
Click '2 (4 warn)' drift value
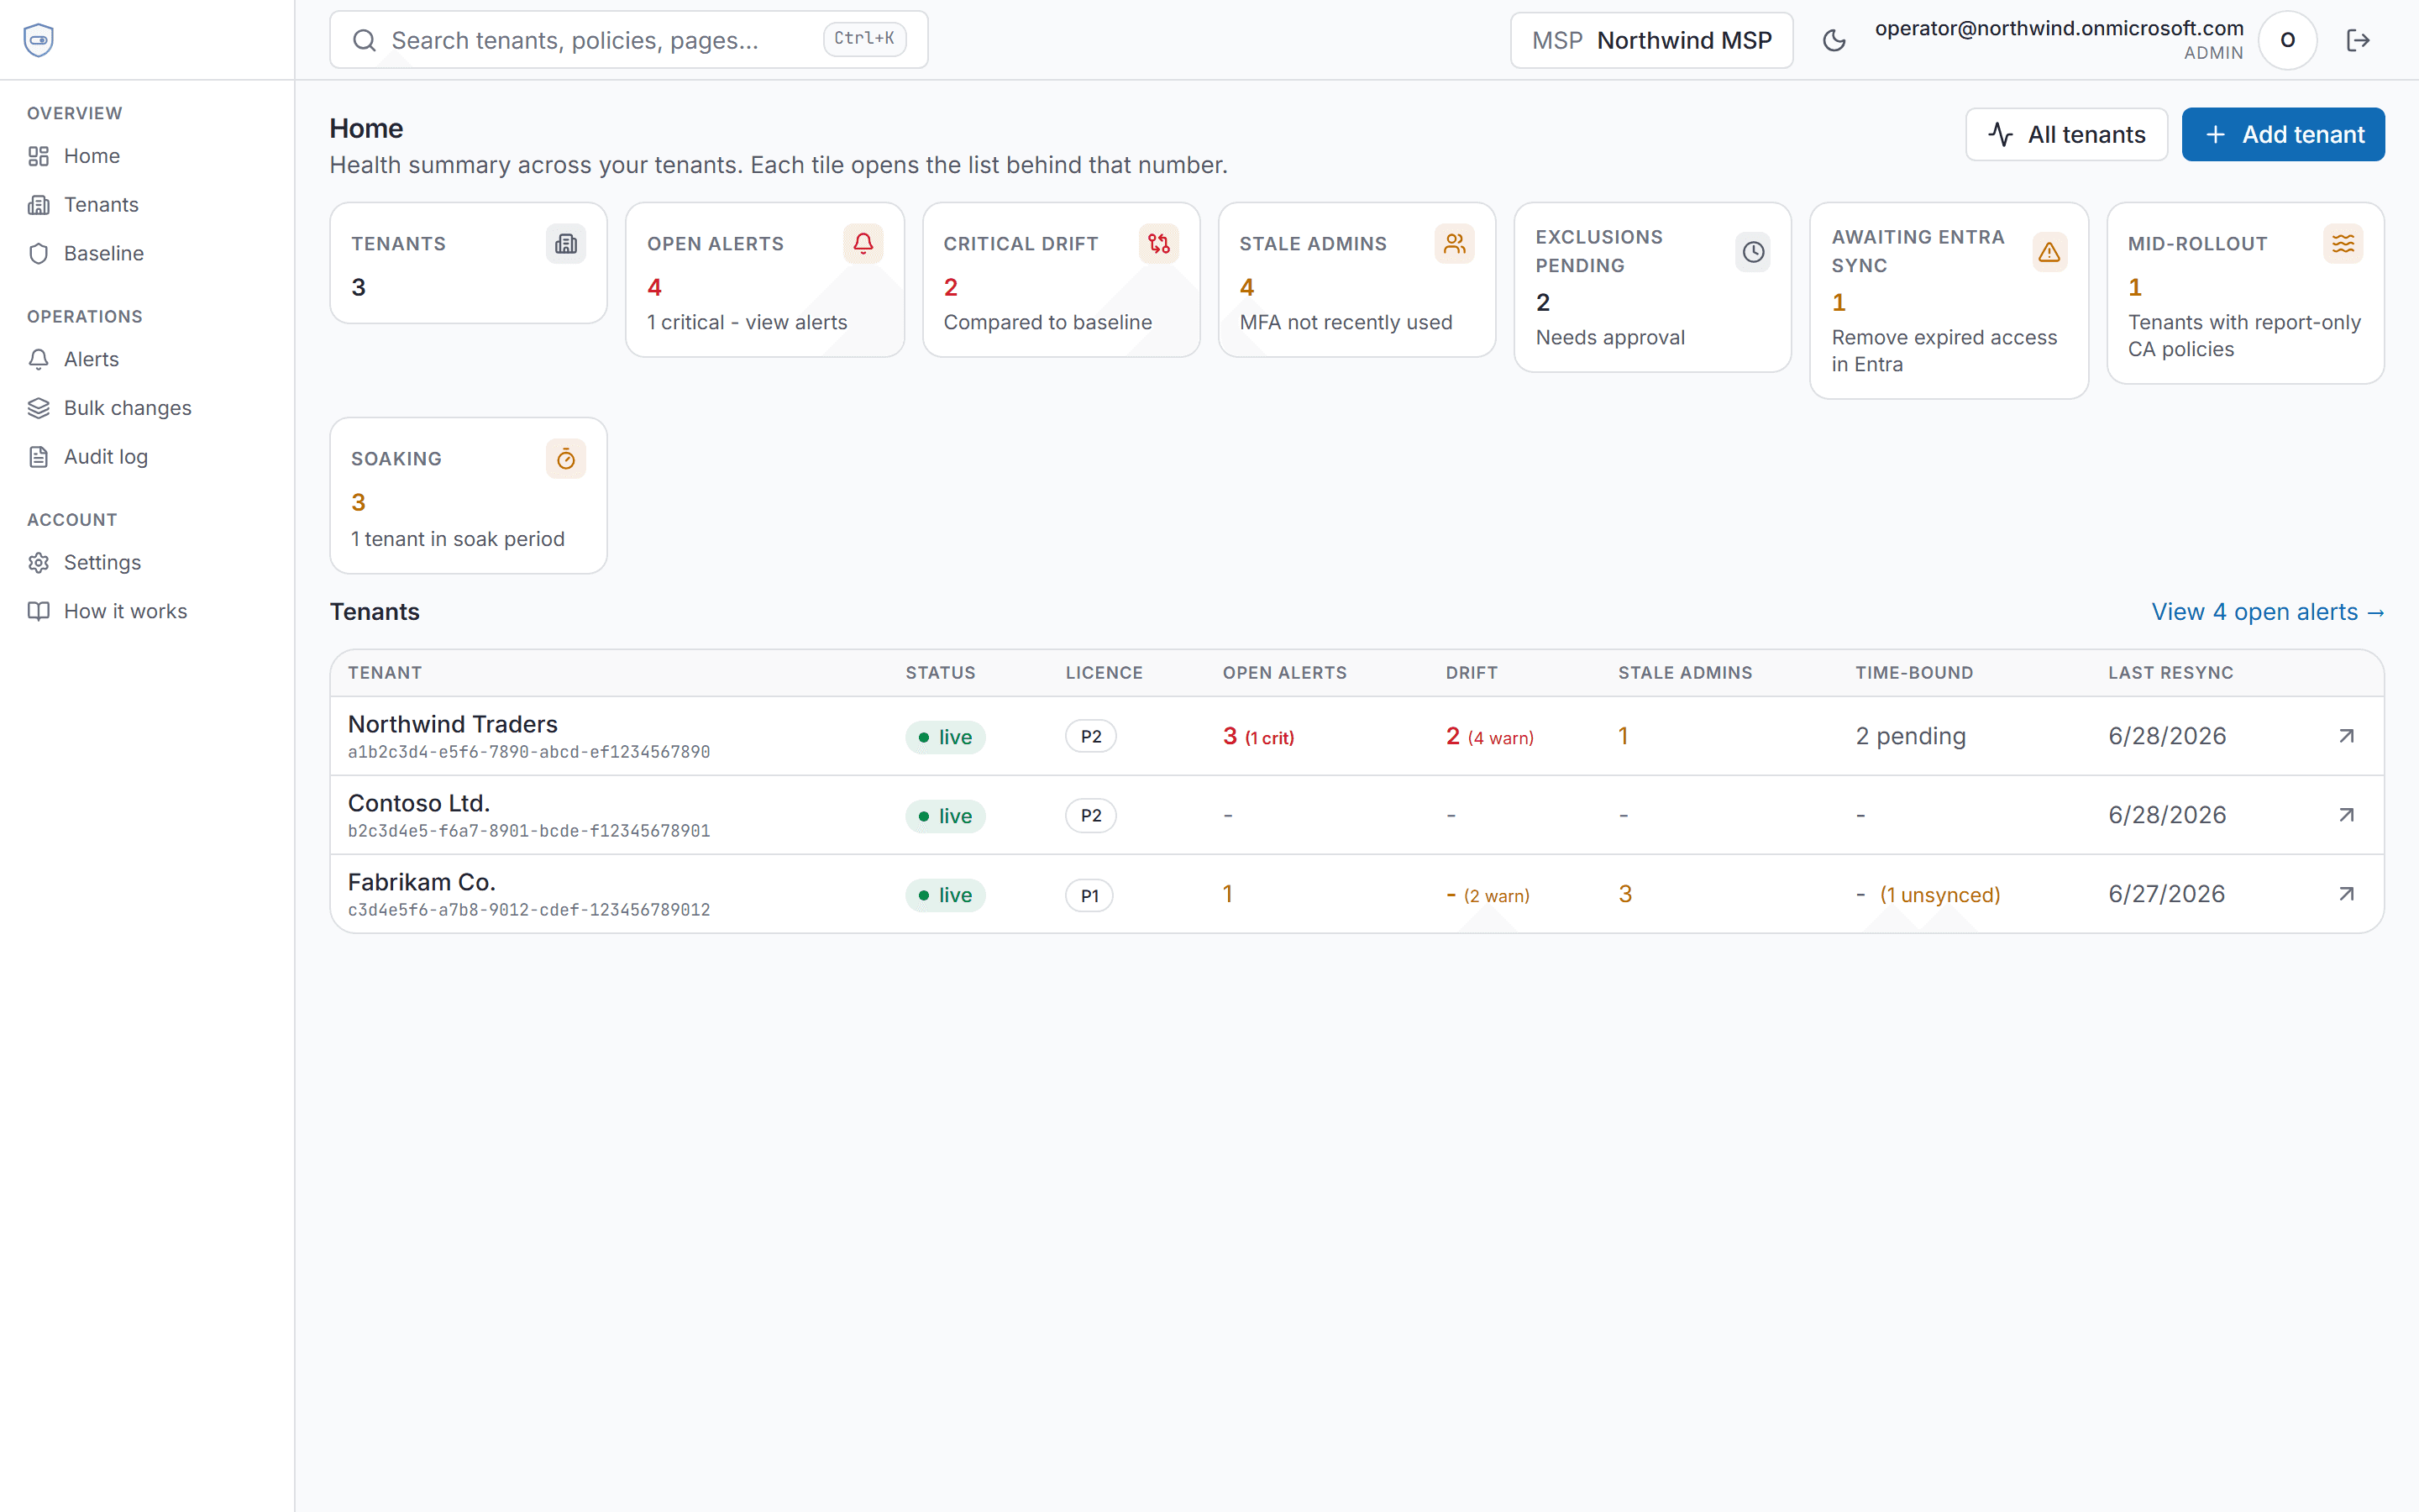pos(1489,737)
